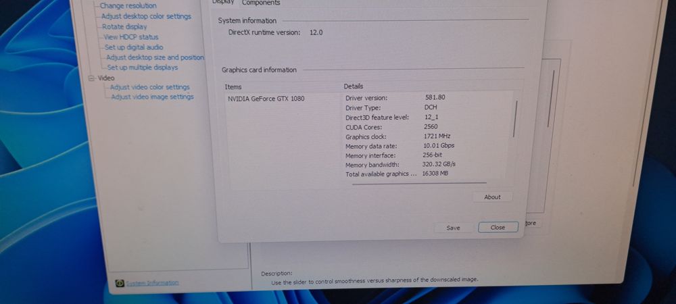Switch to the Components tab

pos(261,3)
